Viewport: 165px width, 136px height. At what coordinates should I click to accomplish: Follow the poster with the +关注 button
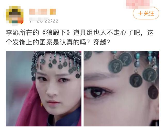146,14
